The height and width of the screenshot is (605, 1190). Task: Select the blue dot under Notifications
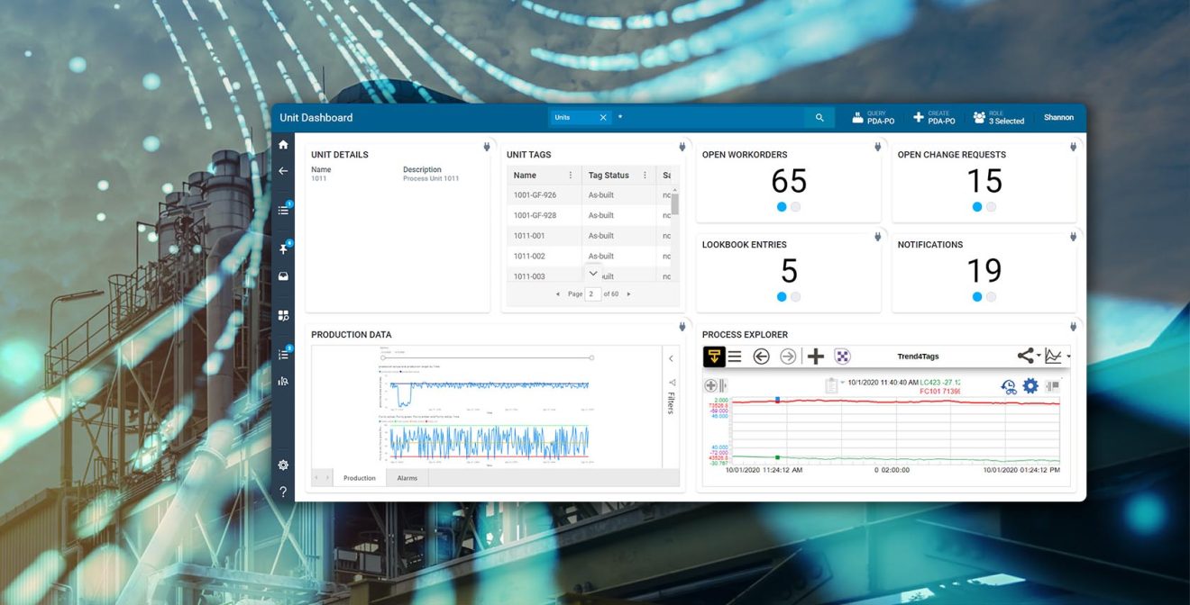[977, 297]
